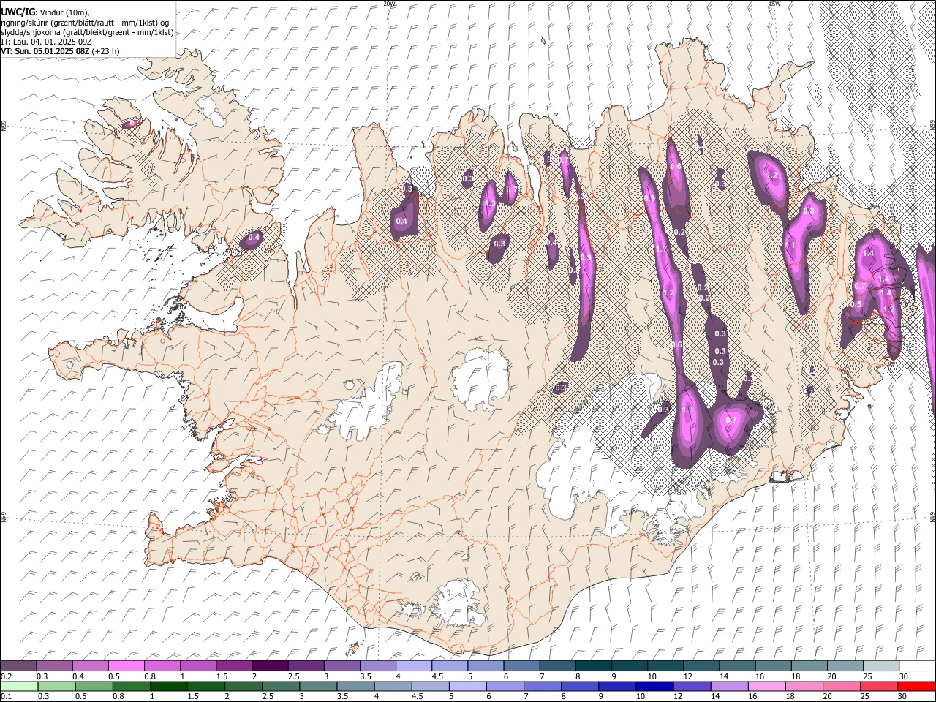Click the lower legend swatch between 10 and 12
The image size is (936, 702).
pyautogui.click(x=655, y=686)
